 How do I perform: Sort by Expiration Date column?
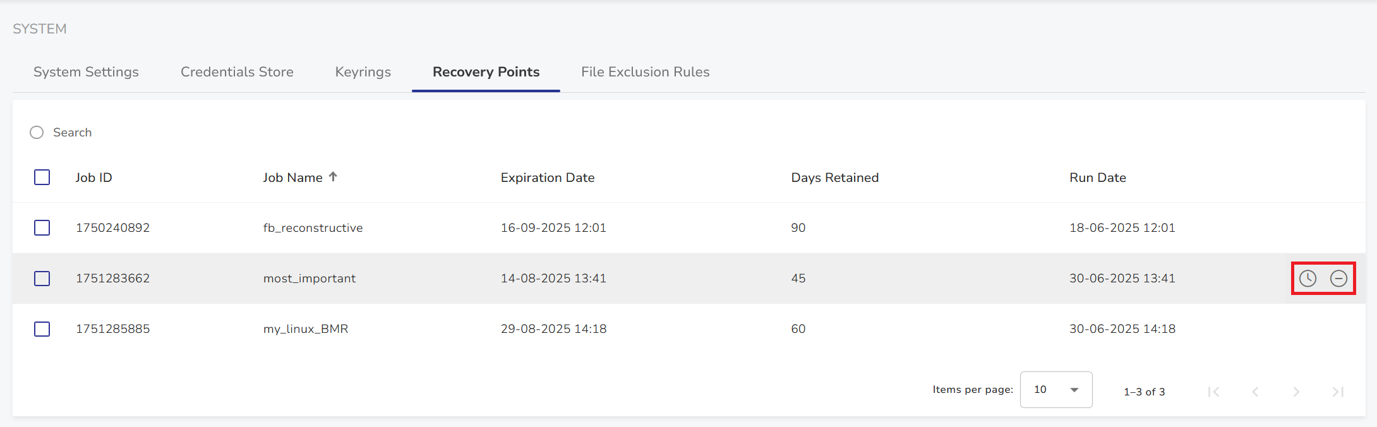547,177
